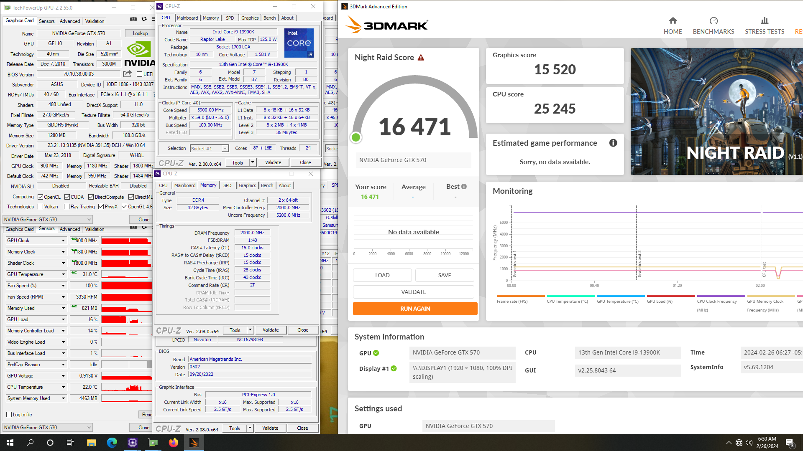Expand the Memory Clock sensor dropdown arrow

point(63,252)
